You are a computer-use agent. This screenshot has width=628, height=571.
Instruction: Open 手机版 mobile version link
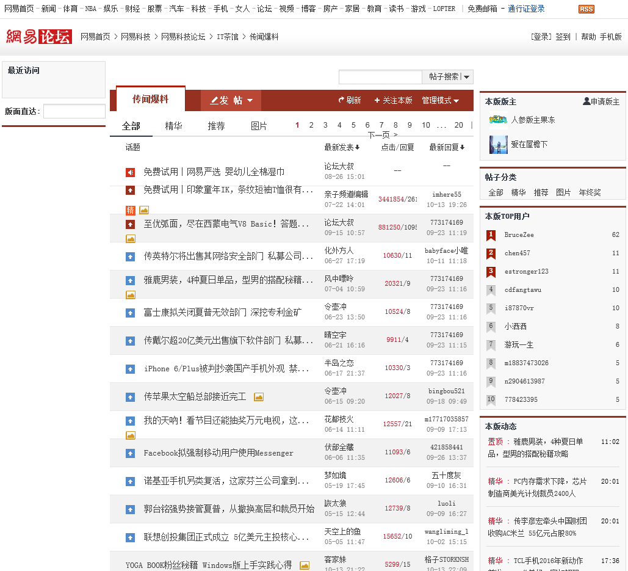tap(610, 37)
